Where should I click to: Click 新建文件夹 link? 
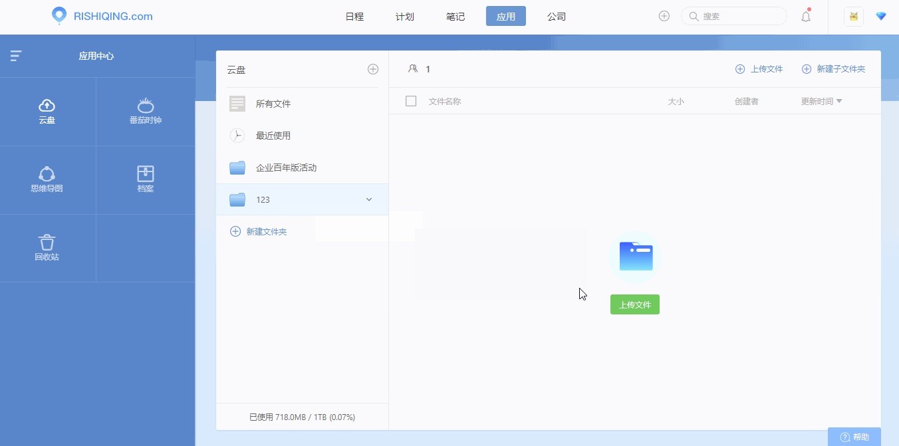[x=258, y=231]
